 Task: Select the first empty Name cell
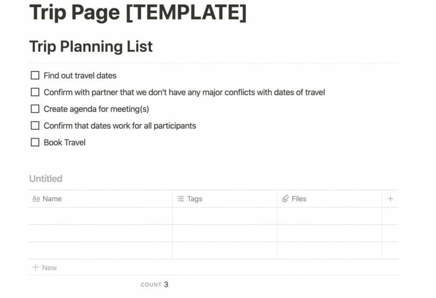(x=100, y=216)
